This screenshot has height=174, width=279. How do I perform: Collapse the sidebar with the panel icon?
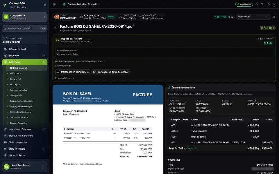(x=54, y=4)
